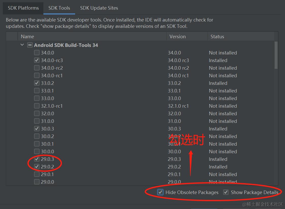Check the 33.0.0 checkbox
This screenshot has height=209, width=285.
point(37,98)
